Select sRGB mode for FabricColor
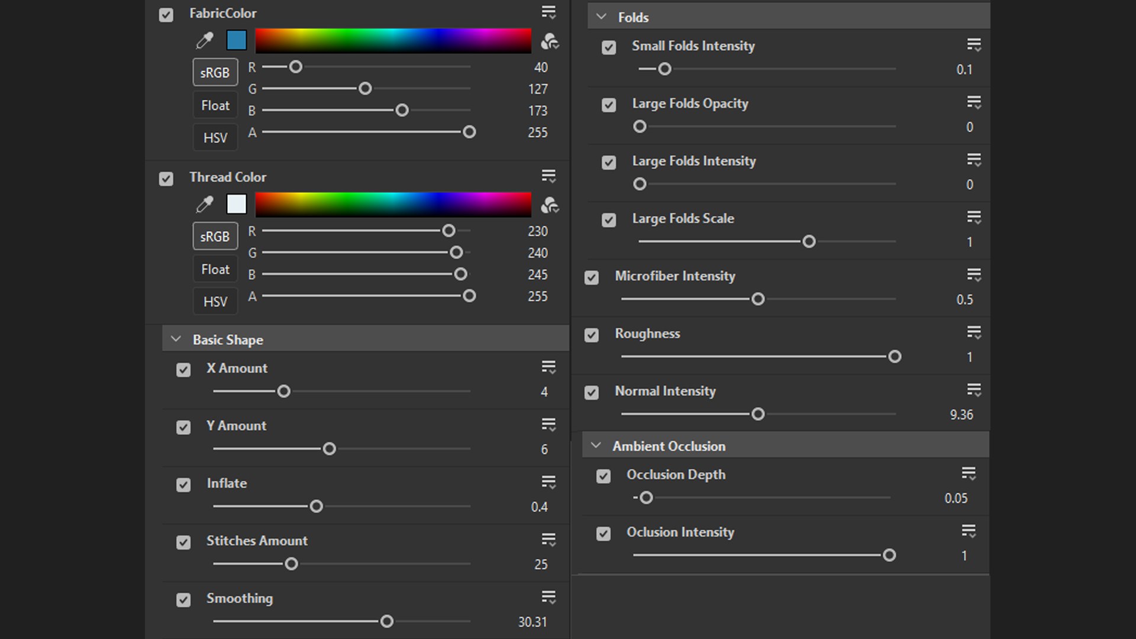The width and height of the screenshot is (1136, 639). click(x=215, y=72)
